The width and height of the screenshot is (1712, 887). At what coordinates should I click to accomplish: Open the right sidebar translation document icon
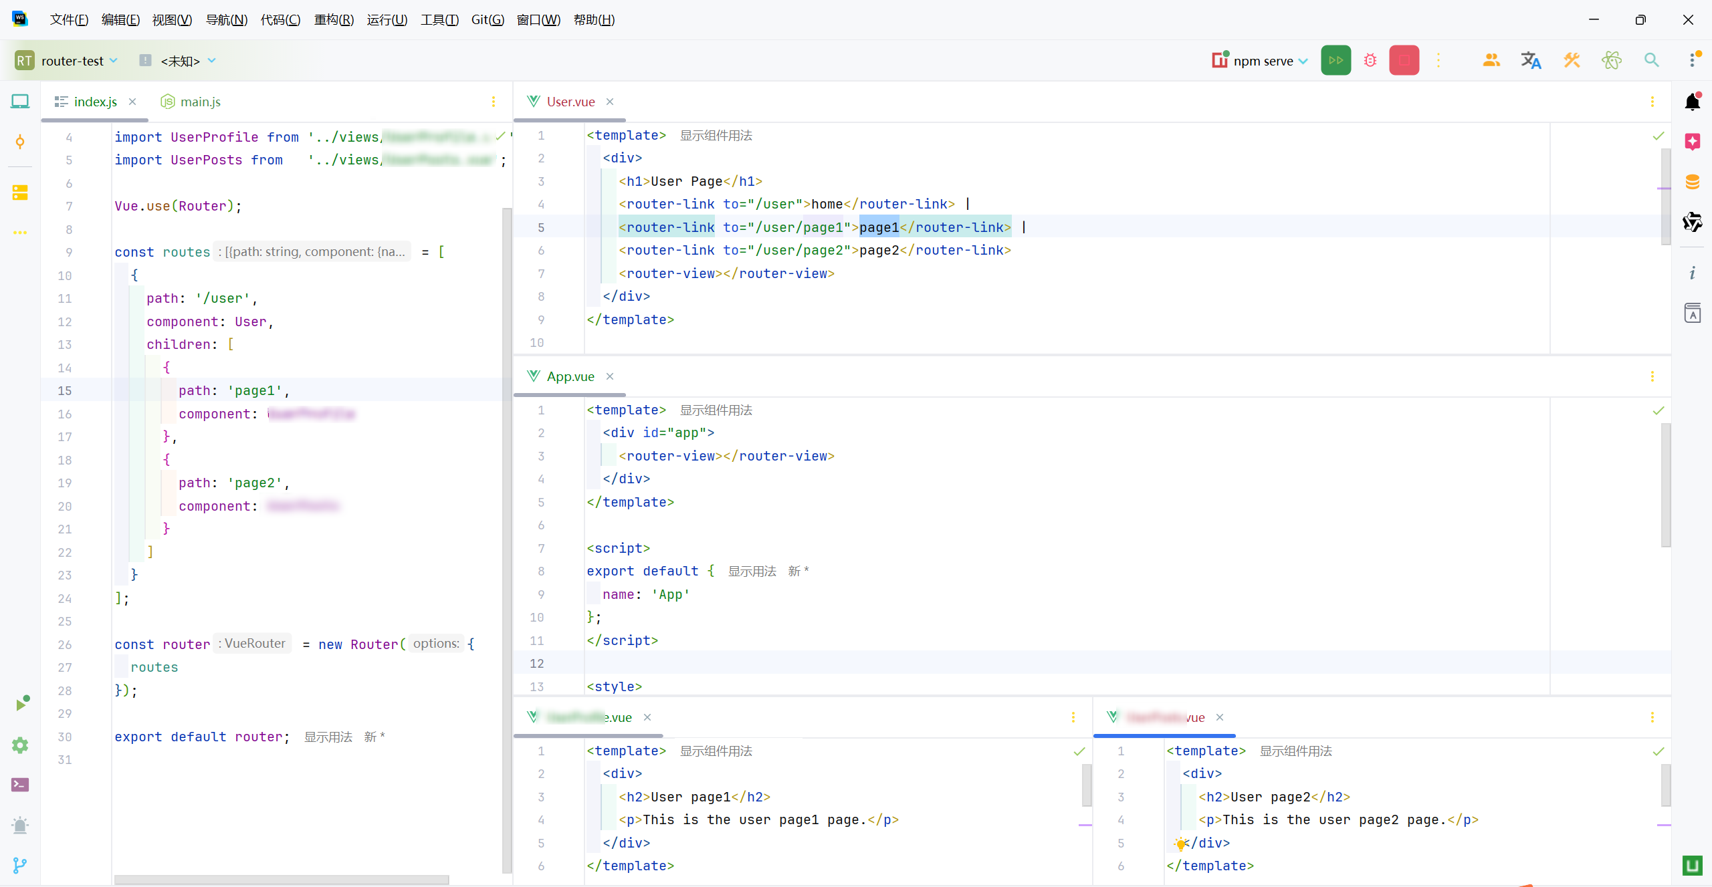click(1693, 312)
